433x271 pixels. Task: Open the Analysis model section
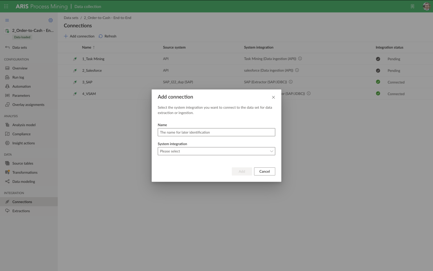pos(24,125)
